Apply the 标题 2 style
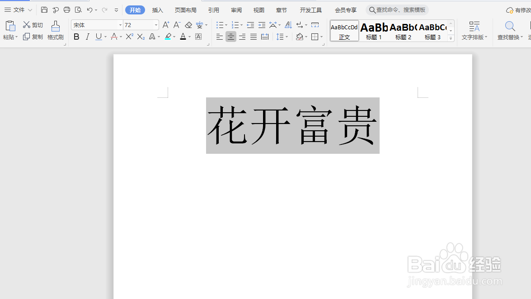Screen dimensions: 531x299 point(403,31)
